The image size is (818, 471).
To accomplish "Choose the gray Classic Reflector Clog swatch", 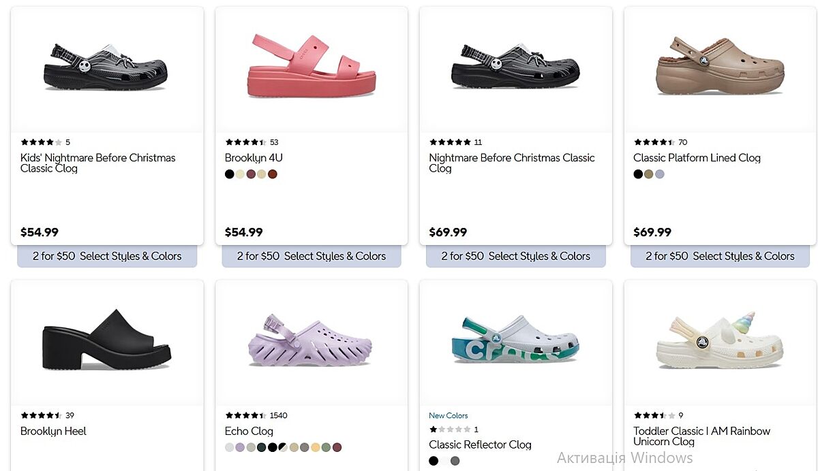I will (455, 461).
